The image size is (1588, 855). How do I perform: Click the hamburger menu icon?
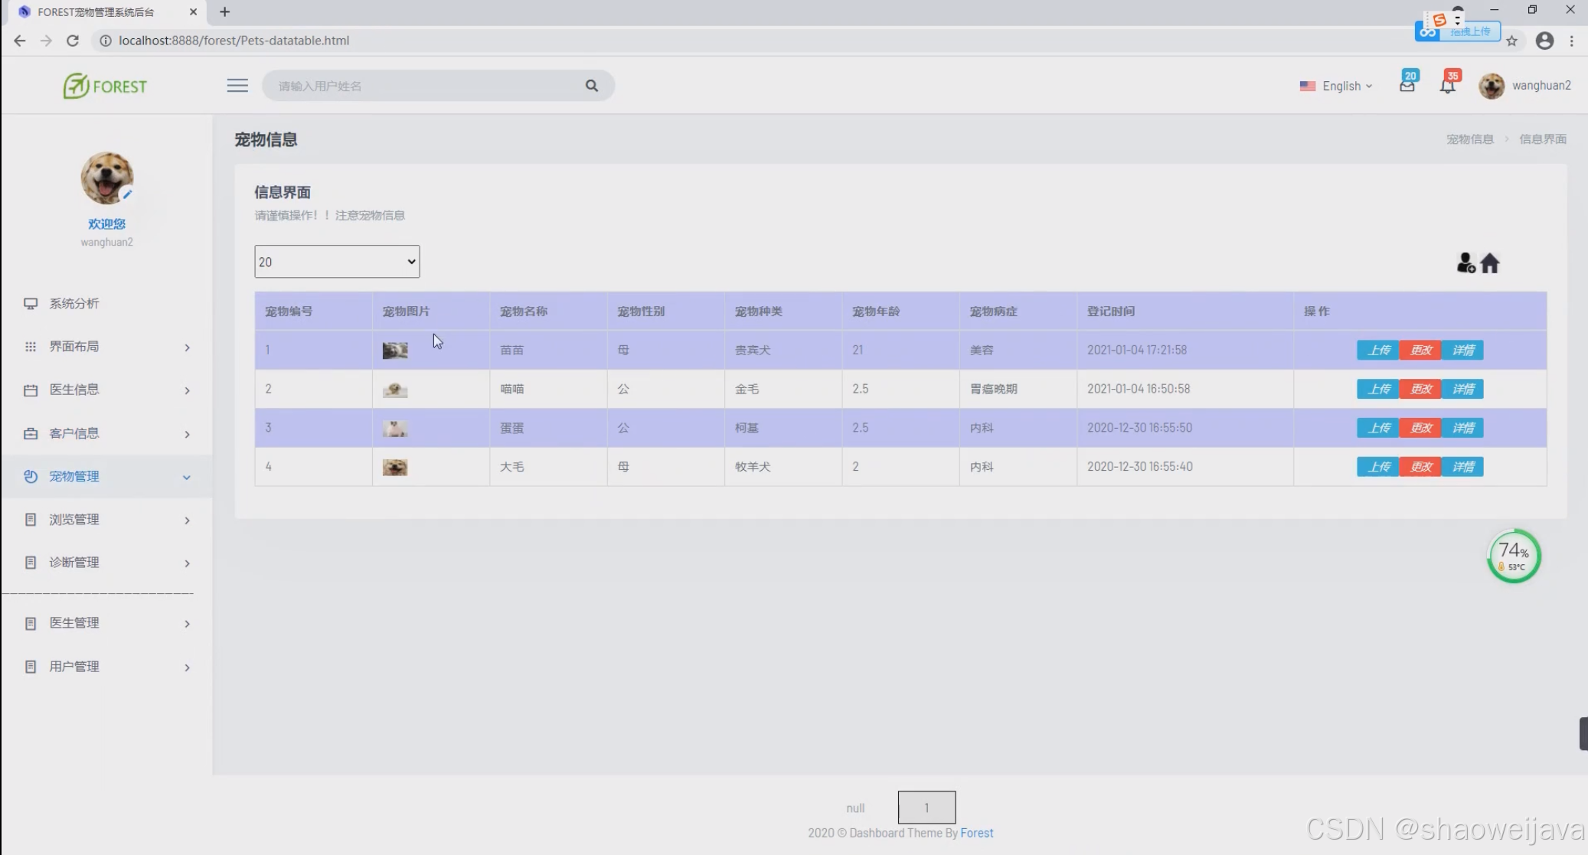(237, 86)
